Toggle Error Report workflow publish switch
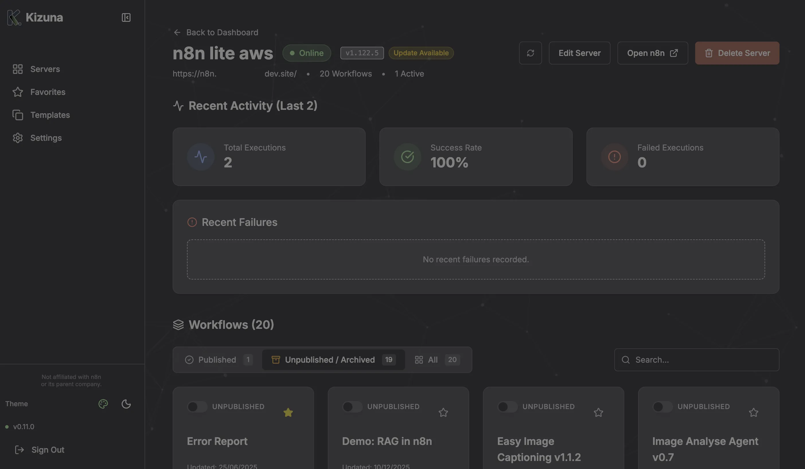 point(197,407)
